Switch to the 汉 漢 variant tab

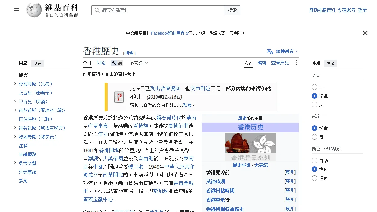117,63
